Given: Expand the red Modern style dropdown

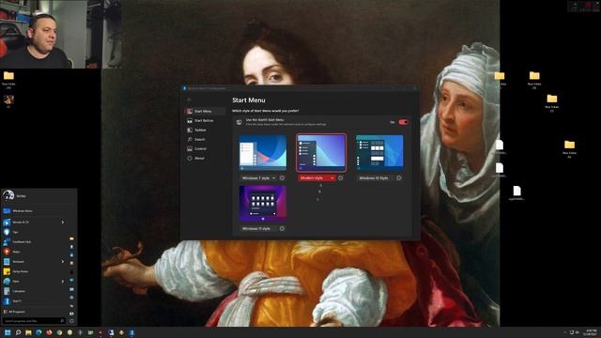Looking at the screenshot, I should click(x=317, y=178).
